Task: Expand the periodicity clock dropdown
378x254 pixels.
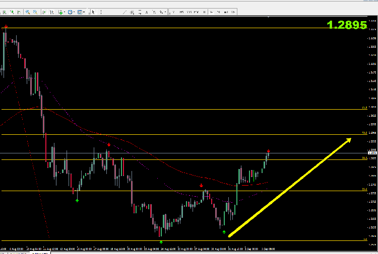Action: (x=71, y=12)
